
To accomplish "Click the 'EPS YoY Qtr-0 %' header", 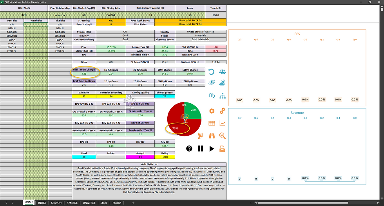I will pos(140,104).
